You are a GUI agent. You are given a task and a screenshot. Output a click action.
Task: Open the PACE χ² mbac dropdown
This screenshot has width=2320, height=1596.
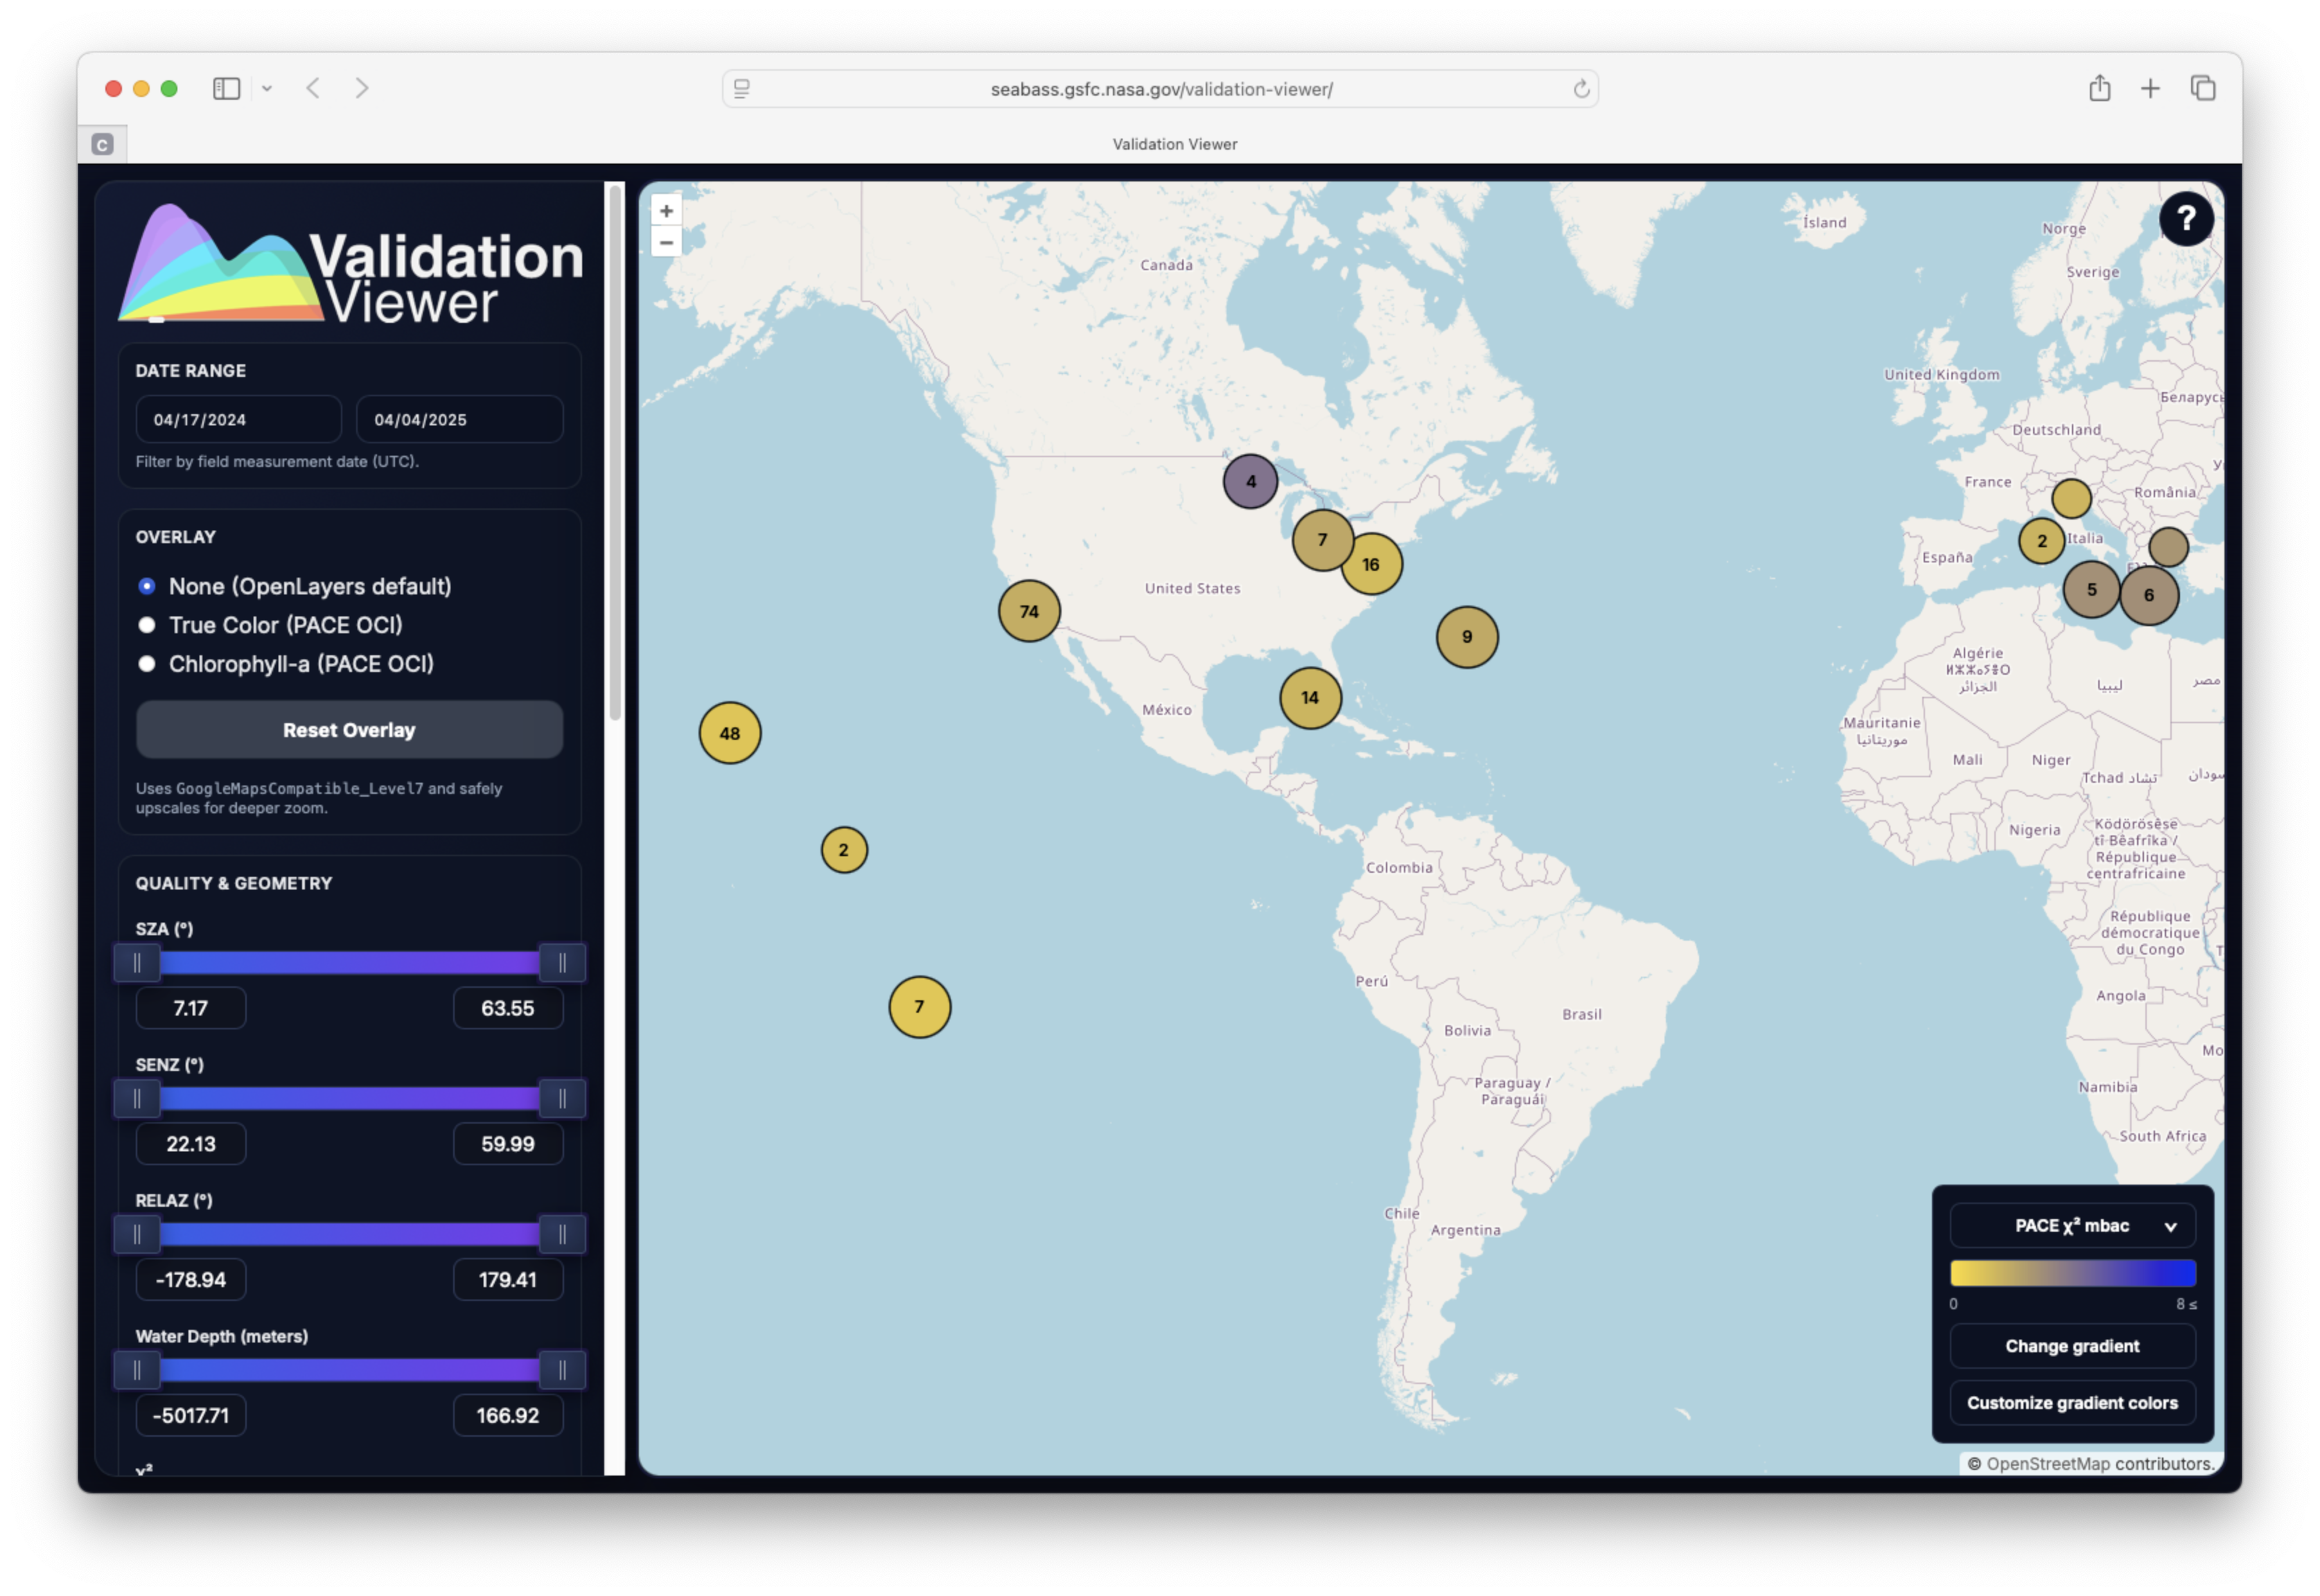[2072, 1225]
